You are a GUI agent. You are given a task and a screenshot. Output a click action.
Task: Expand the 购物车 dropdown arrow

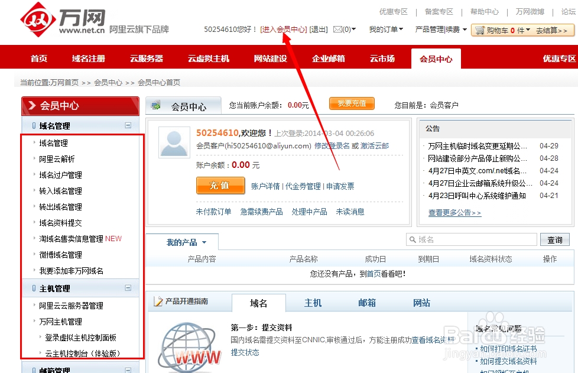tap(528, 30)
